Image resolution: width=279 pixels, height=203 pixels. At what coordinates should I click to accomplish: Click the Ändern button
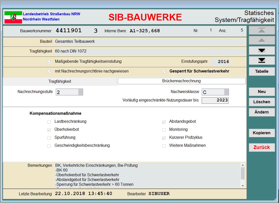(262, 112)
